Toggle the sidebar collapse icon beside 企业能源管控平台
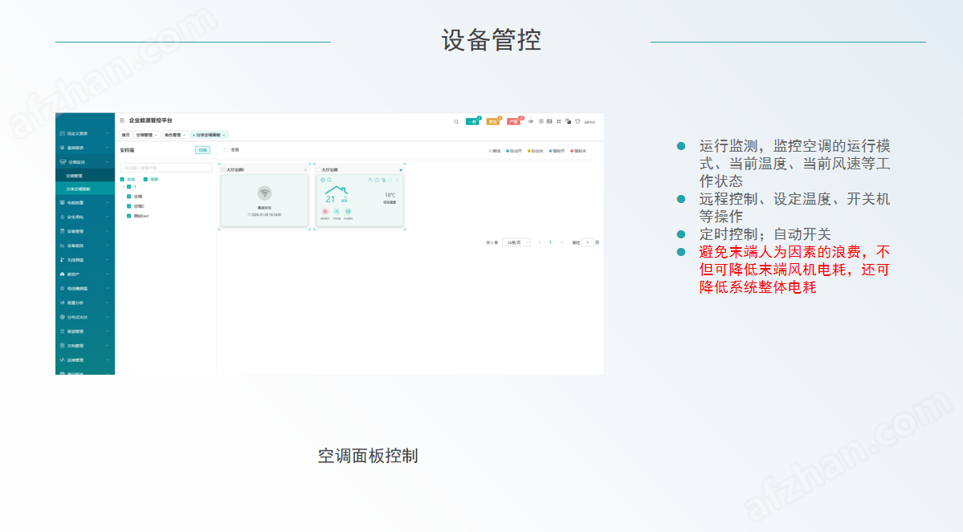963x532 pixels. pyautogui.click(x=121, y=120)
